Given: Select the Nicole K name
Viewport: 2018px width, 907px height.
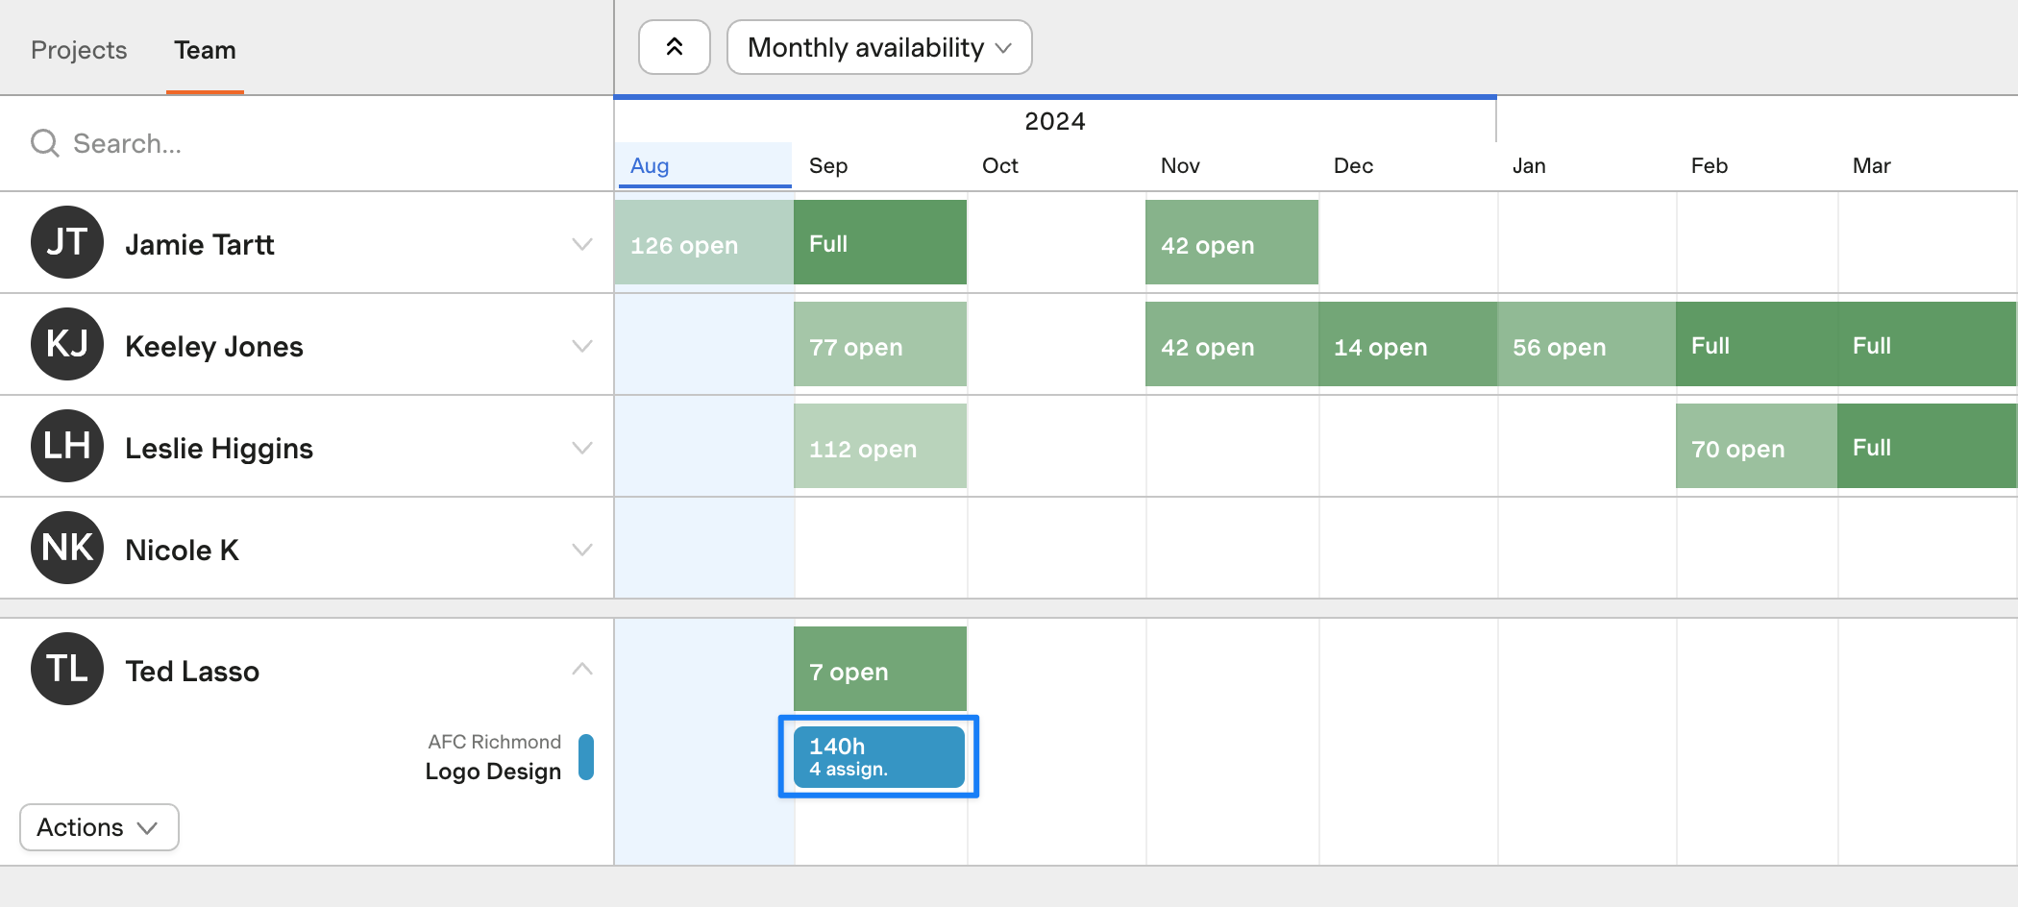Looking at the screenshot, I should pos(182,551).
